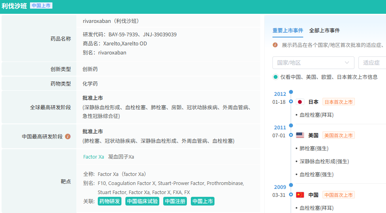Click the 日本首次上市 orange label

[x=338, y=102]
